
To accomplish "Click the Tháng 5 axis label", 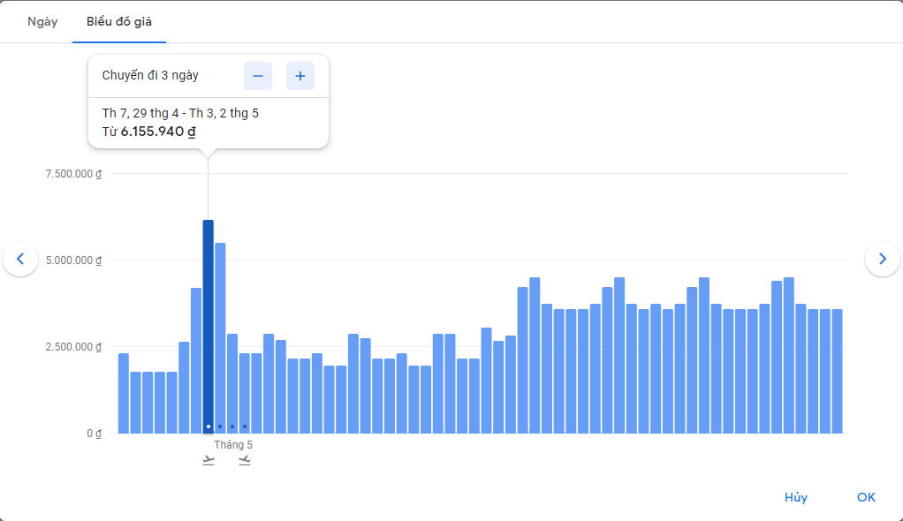I will tap(233, 445).
